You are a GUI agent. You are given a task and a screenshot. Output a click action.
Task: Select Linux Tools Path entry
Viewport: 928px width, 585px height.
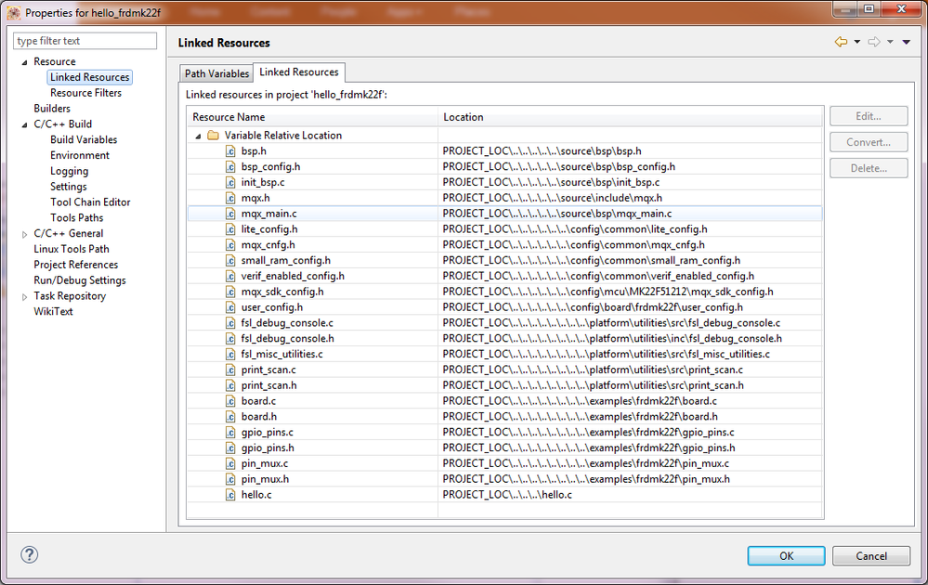(x=72, y=249)
